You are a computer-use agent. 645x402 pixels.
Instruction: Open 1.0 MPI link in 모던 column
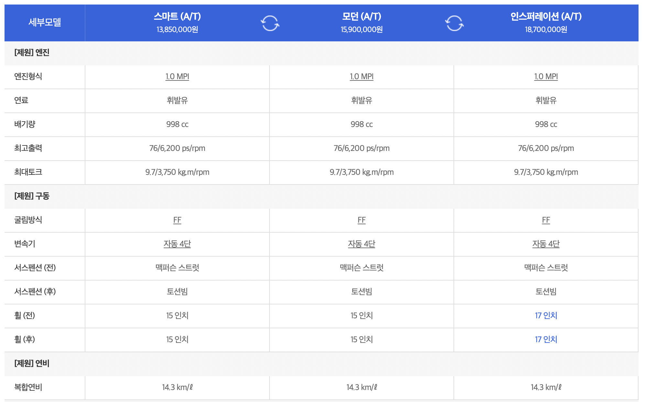(x=362, y=77)
